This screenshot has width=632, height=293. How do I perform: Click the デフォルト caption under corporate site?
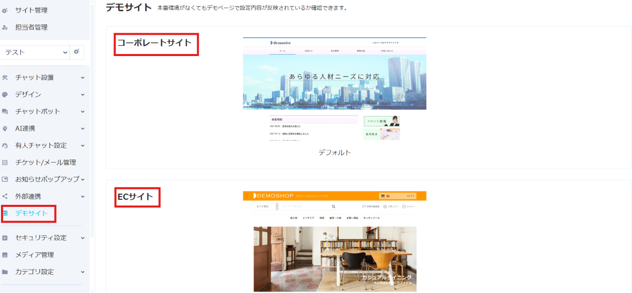335,152
